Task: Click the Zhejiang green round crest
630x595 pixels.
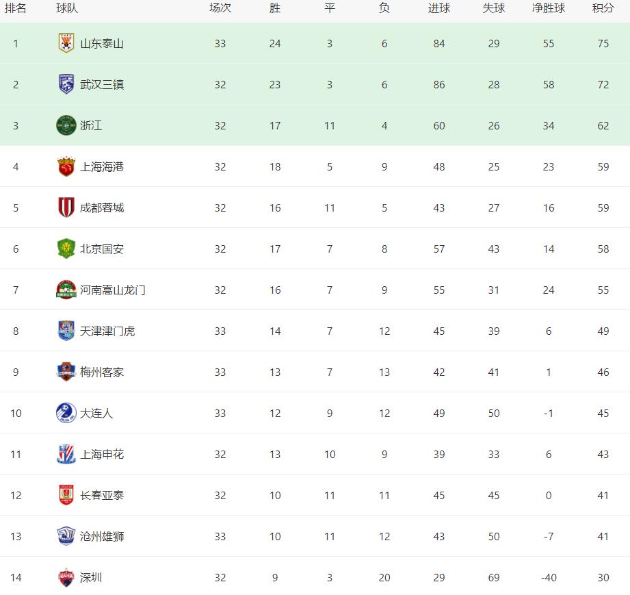Action: 66,125
